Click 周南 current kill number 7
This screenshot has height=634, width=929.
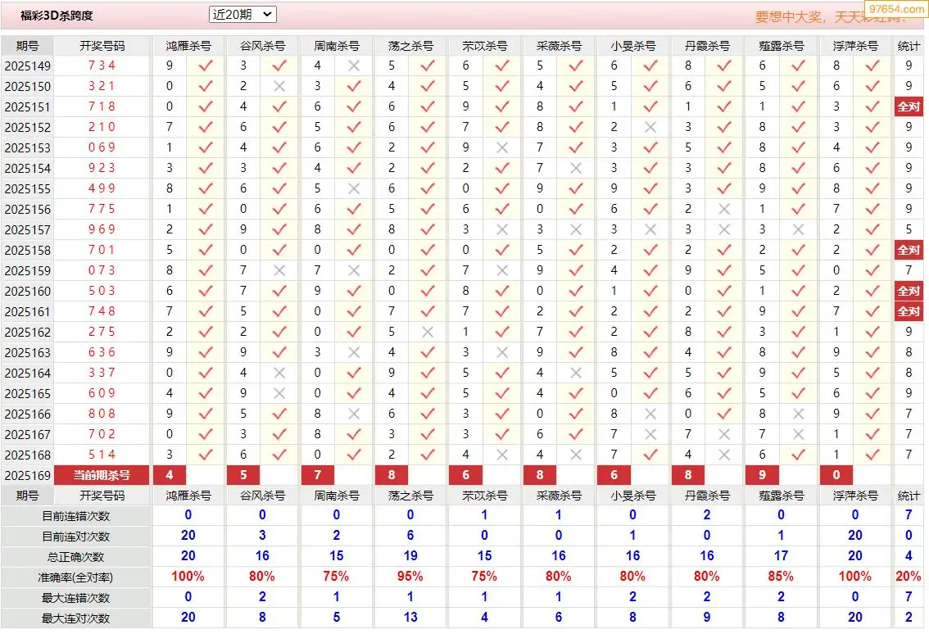coord(318,475)
